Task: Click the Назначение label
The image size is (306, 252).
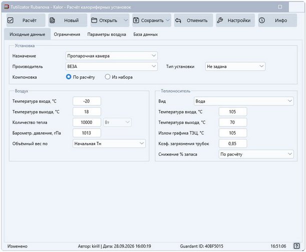Action: click(24, 56)
